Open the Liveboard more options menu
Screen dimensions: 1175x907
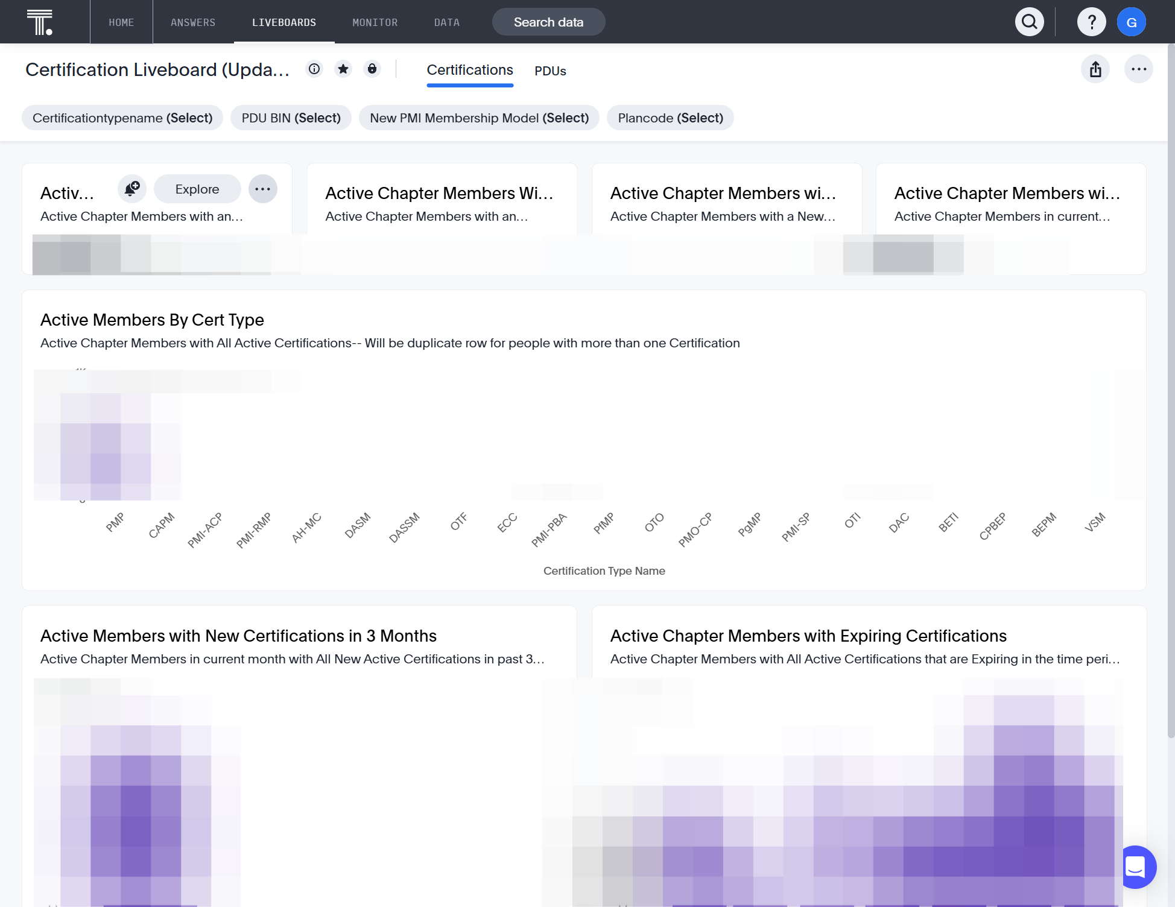click(1139, 69)
